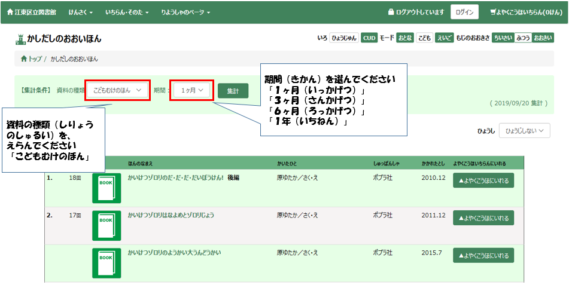The height and width of the screenshot is (288, 569).
Task: Expand the ひょうじしない cover display dropdown
Action: coord(524,130)
